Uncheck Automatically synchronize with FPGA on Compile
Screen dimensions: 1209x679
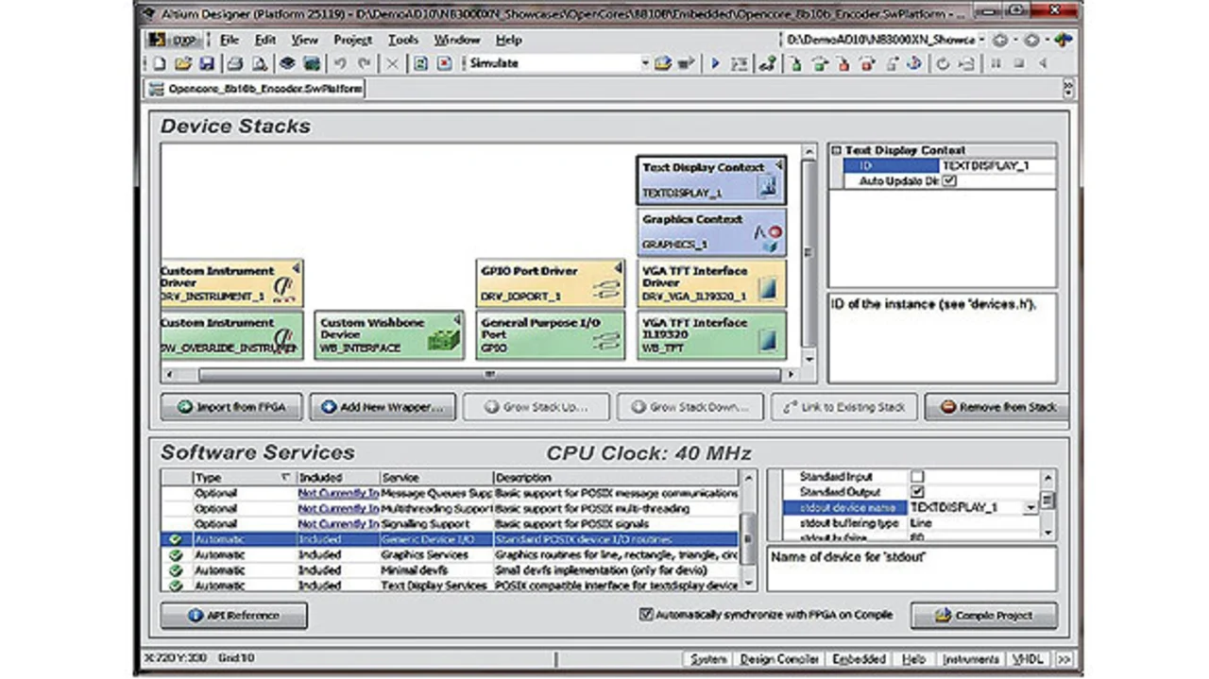click(646, 615)
